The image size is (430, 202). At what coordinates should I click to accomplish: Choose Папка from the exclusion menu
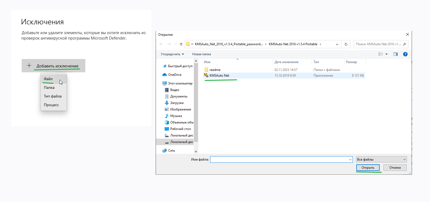tap(53, 87)
